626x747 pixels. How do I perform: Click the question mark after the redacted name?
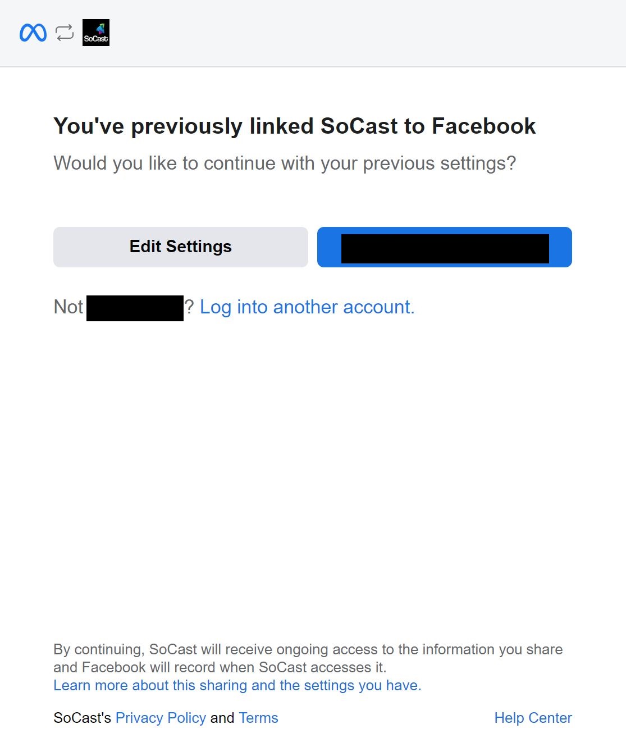pyautogui.click(x=189, y=307)
